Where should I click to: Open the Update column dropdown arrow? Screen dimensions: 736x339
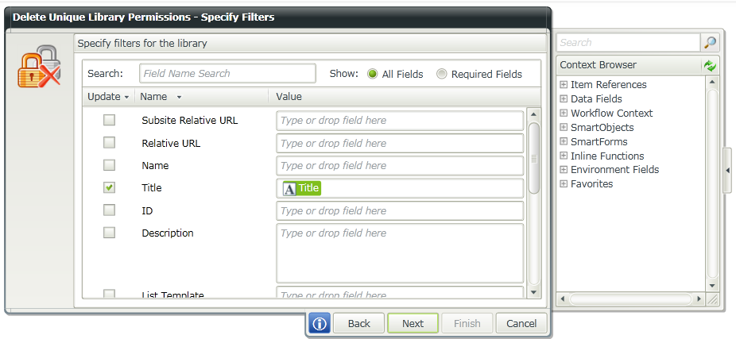[126, 97]
